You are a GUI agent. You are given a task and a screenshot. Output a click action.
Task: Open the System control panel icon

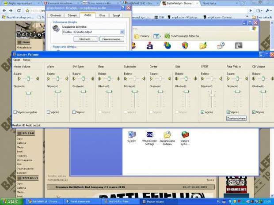(132, 137)
